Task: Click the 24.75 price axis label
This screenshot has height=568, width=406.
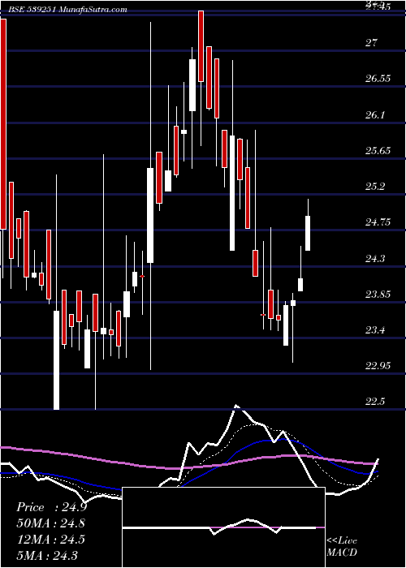Action: pos(378,222)
